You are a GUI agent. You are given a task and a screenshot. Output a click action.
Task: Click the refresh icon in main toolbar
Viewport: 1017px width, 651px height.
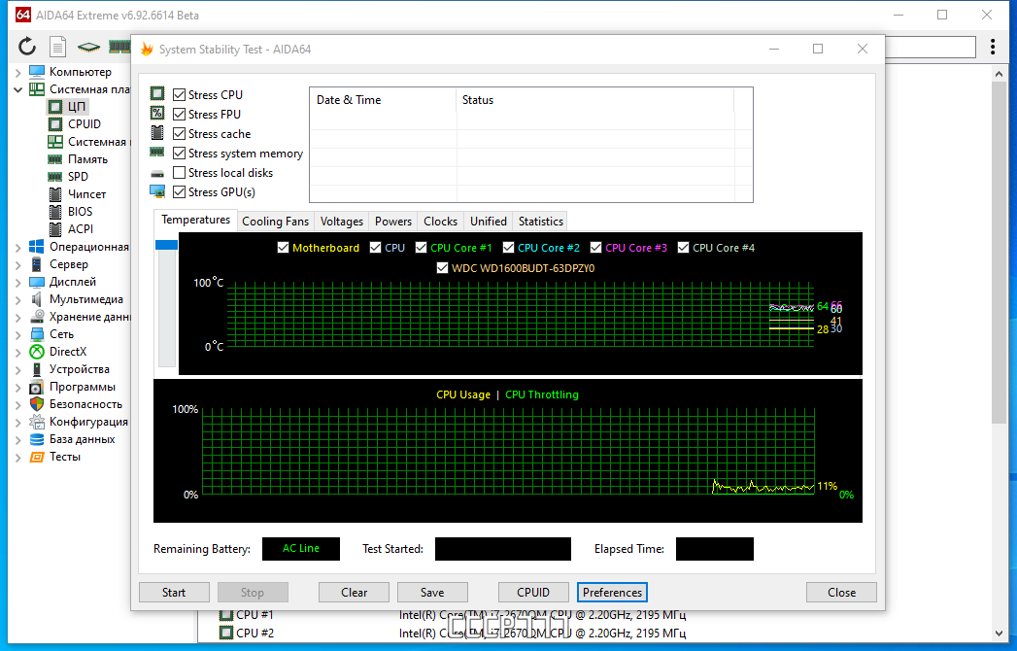point(27,46)
